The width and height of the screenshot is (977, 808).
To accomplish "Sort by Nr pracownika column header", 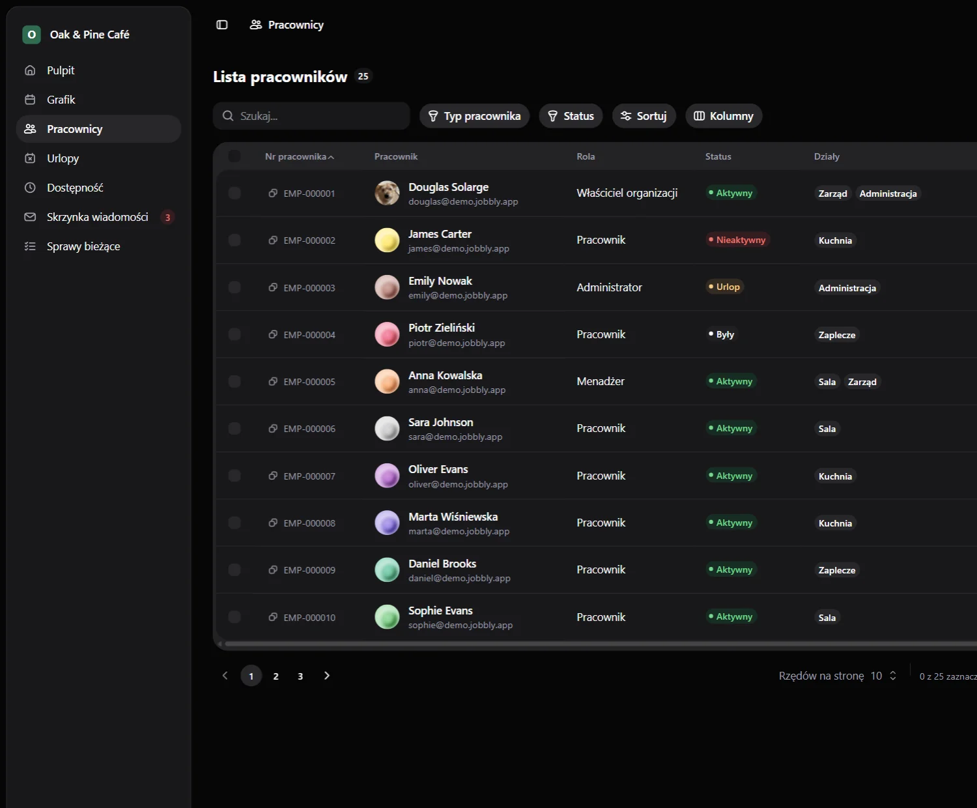I will coord(299,156).
